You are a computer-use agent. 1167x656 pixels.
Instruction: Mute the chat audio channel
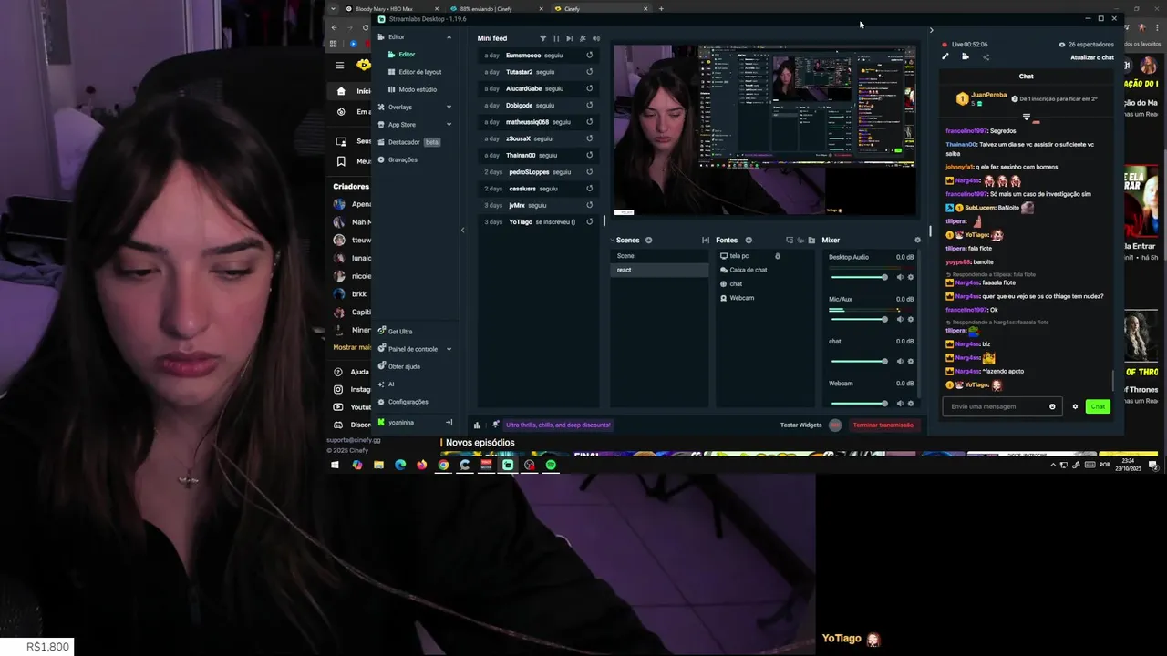tap(900, 361)
